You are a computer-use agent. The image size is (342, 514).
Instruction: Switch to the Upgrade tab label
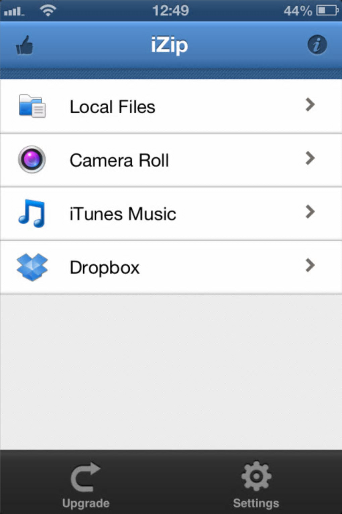[86, 503]
